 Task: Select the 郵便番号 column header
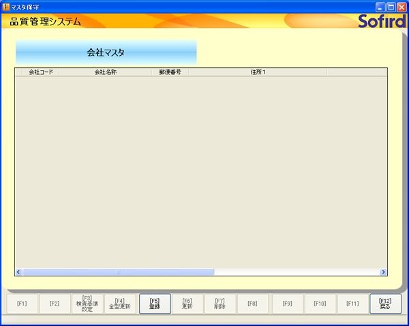(x=170, y=71)
